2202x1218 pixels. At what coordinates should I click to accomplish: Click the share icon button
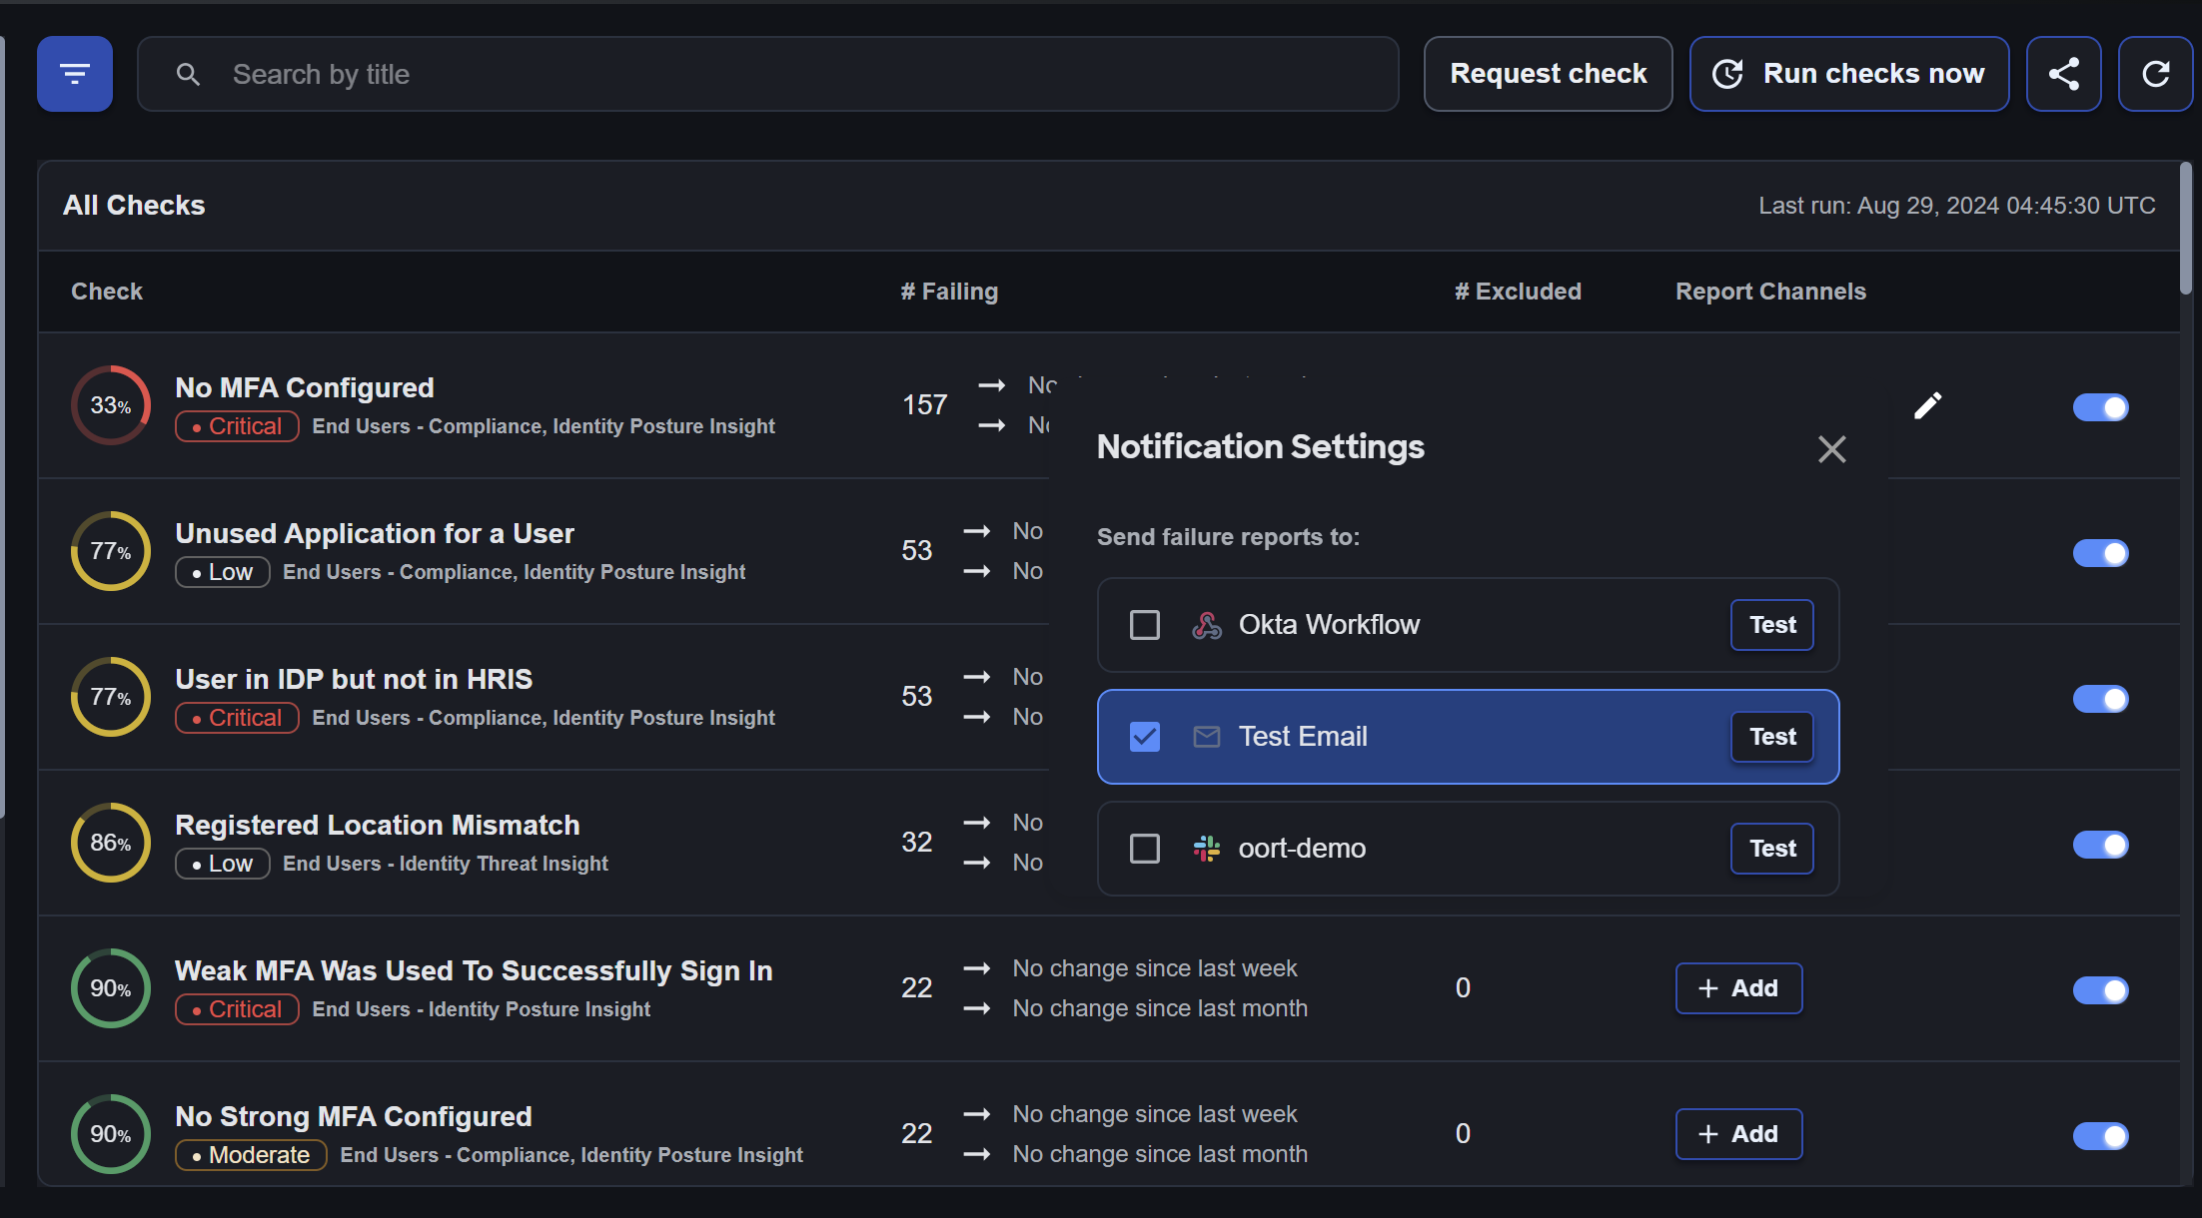[x=2063, y=74]
